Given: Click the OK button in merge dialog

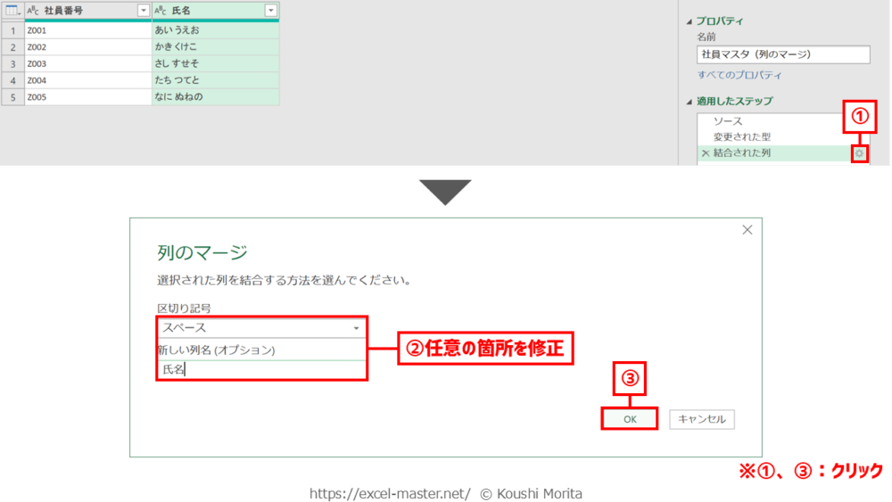Looking at the screenshot, I should (630, 419).
